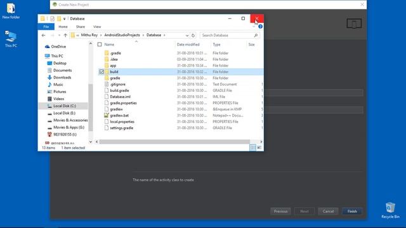406x228 pixels.
Task: Expand the ribbon with the chevron
Action: click(254, 27)
